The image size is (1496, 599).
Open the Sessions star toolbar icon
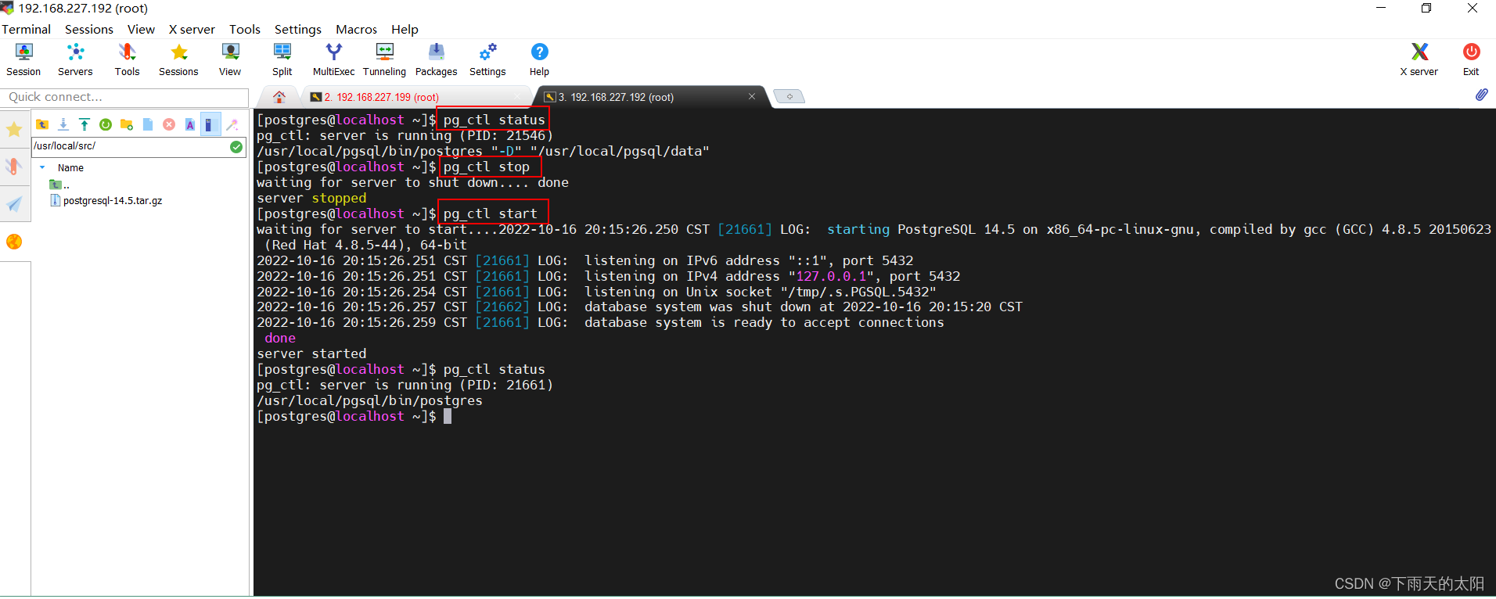click(x=178, y=60)
